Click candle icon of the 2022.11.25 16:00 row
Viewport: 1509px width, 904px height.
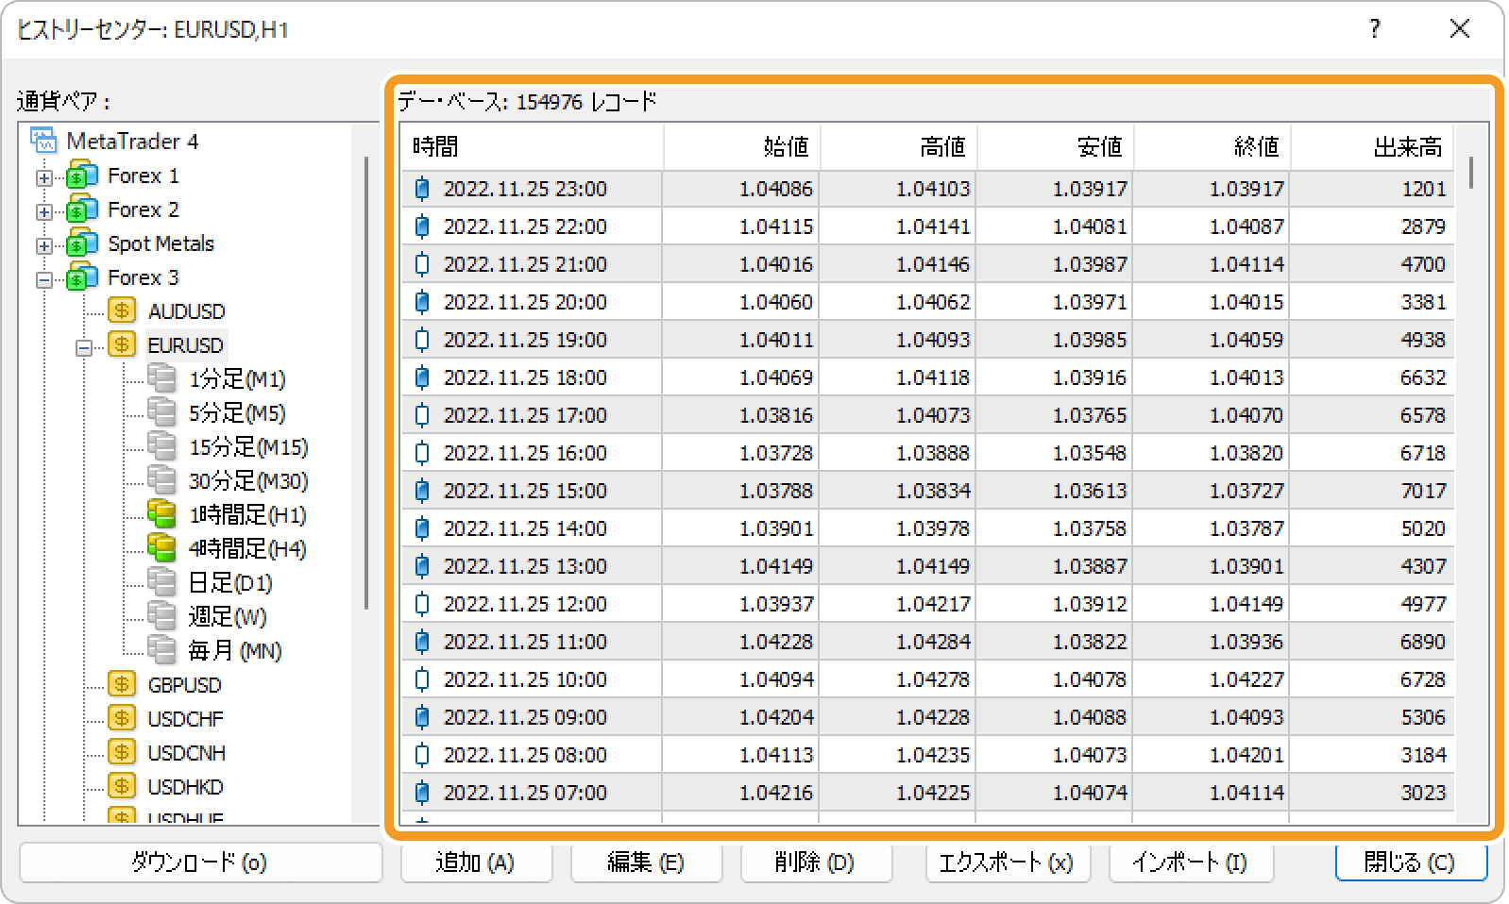[x=422, y=453]
